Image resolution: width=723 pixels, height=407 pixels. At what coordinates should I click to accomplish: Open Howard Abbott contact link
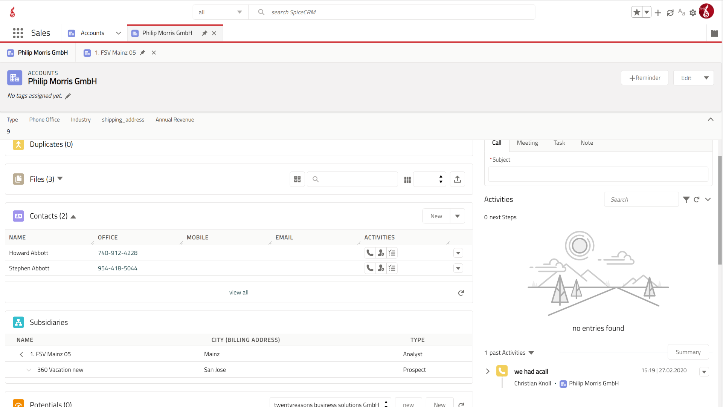(29, 253)
